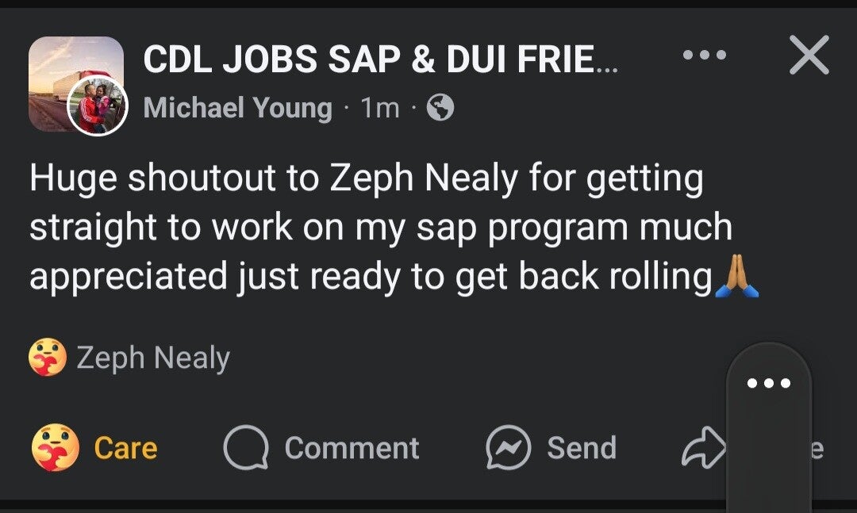Click the Comment speech bubble icon
This screenshot has width=857, height=513.
pyautogui.click(x=248, y=449)
